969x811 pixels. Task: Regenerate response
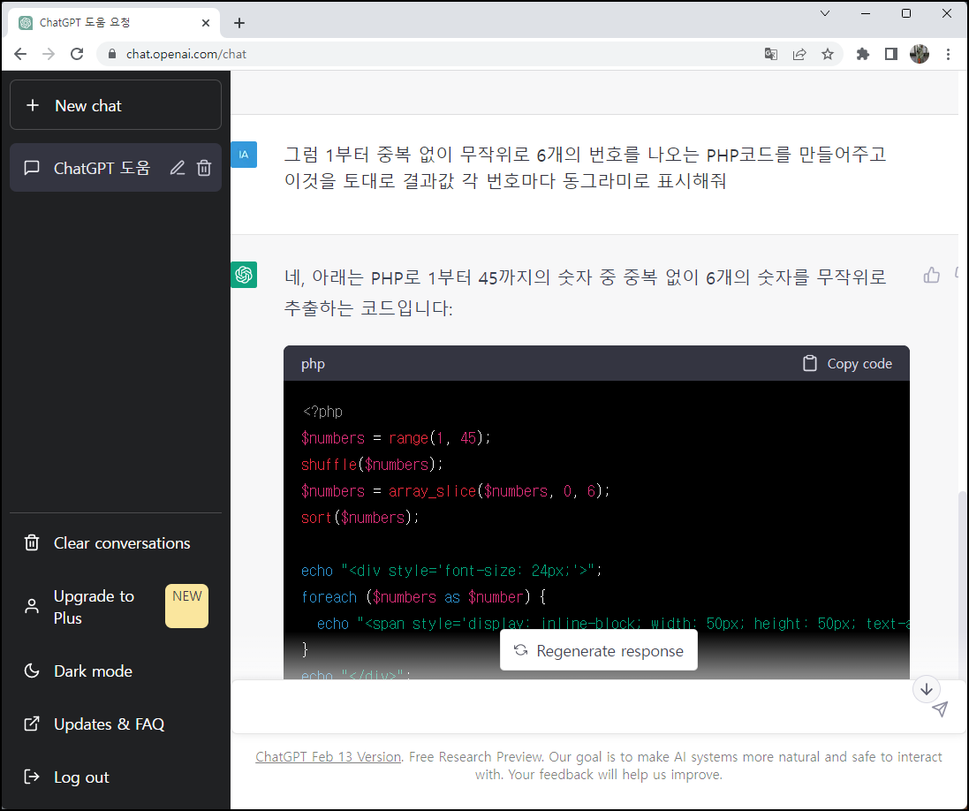click(x=598, y=650)
